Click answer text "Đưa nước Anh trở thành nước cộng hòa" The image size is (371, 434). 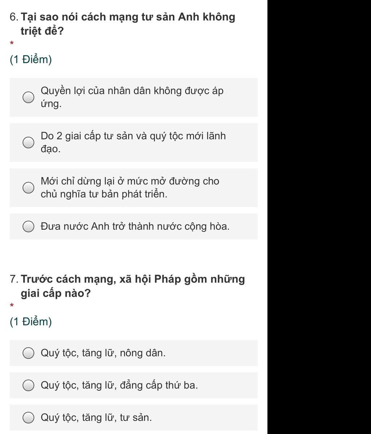(x=135, y=226)
